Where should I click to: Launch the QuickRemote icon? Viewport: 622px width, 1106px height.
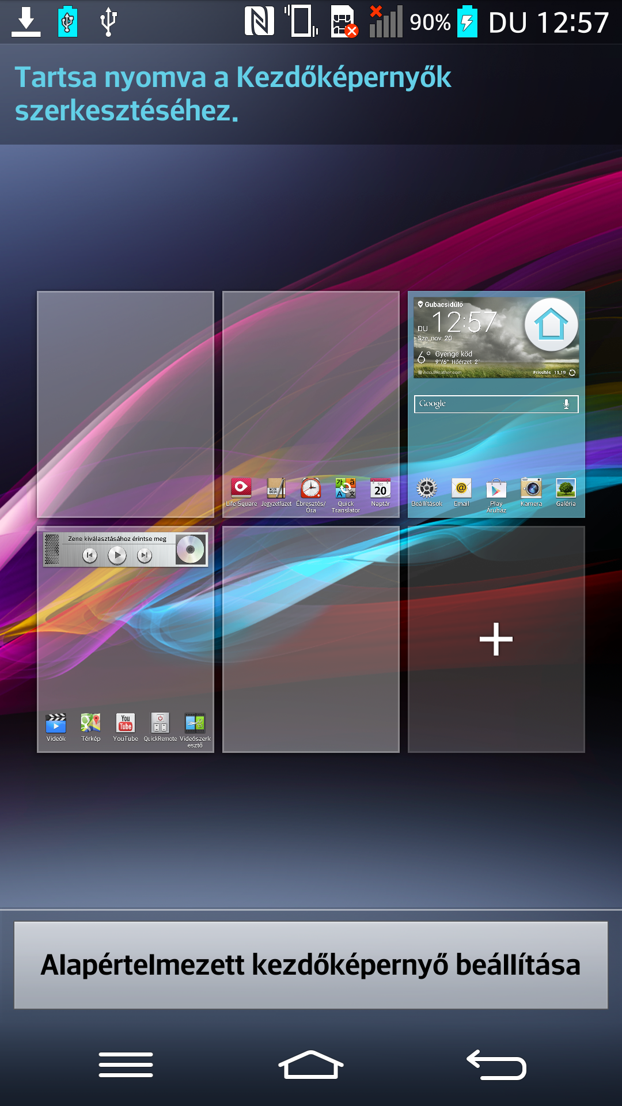(x=160, y=724)
